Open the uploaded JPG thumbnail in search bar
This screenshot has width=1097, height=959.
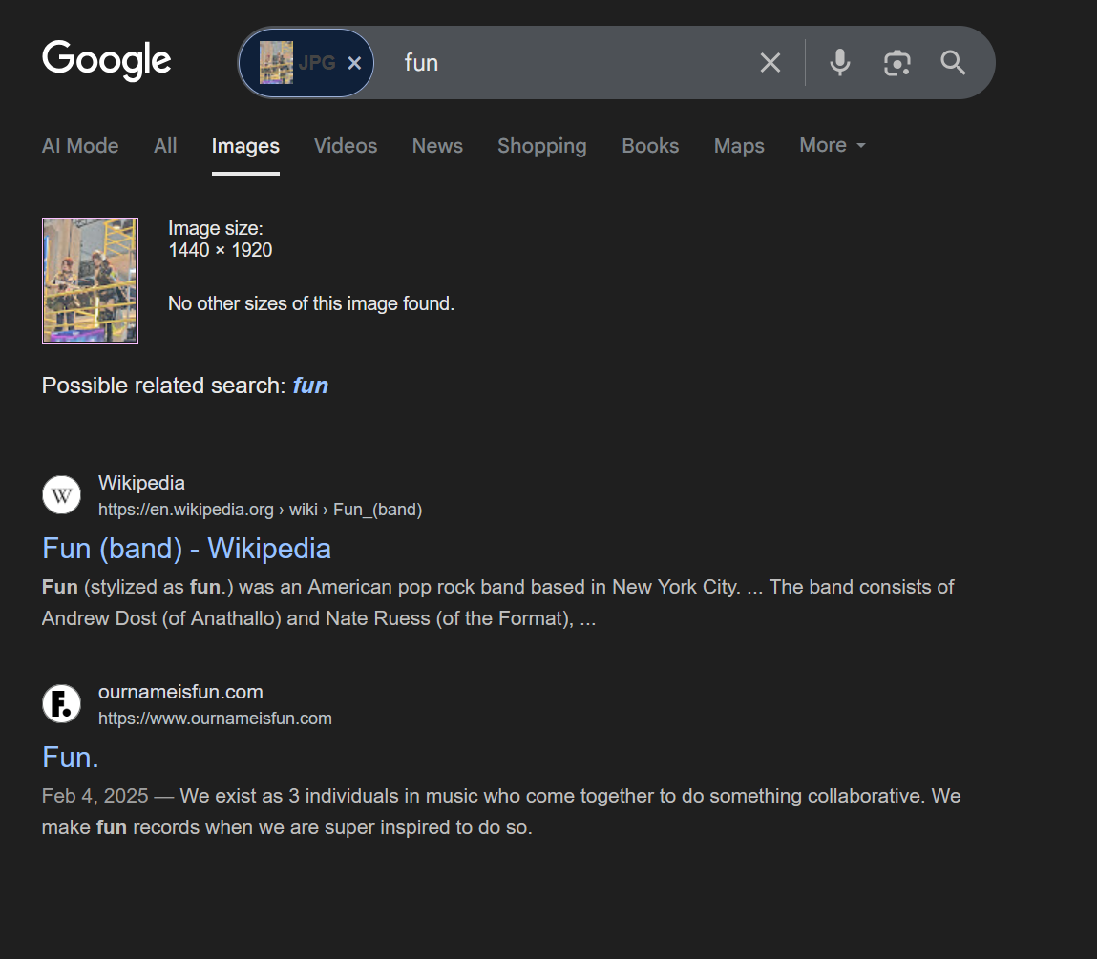[276, 62]
